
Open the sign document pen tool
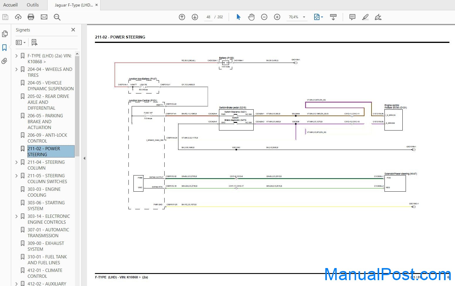coord(378,17)
